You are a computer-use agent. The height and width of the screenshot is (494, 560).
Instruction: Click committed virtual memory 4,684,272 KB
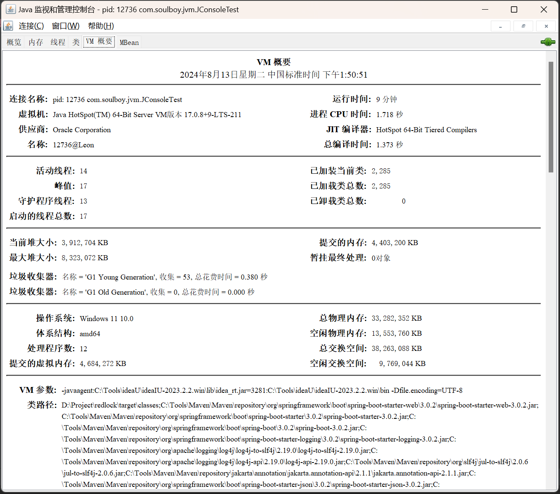coord(103,363)
